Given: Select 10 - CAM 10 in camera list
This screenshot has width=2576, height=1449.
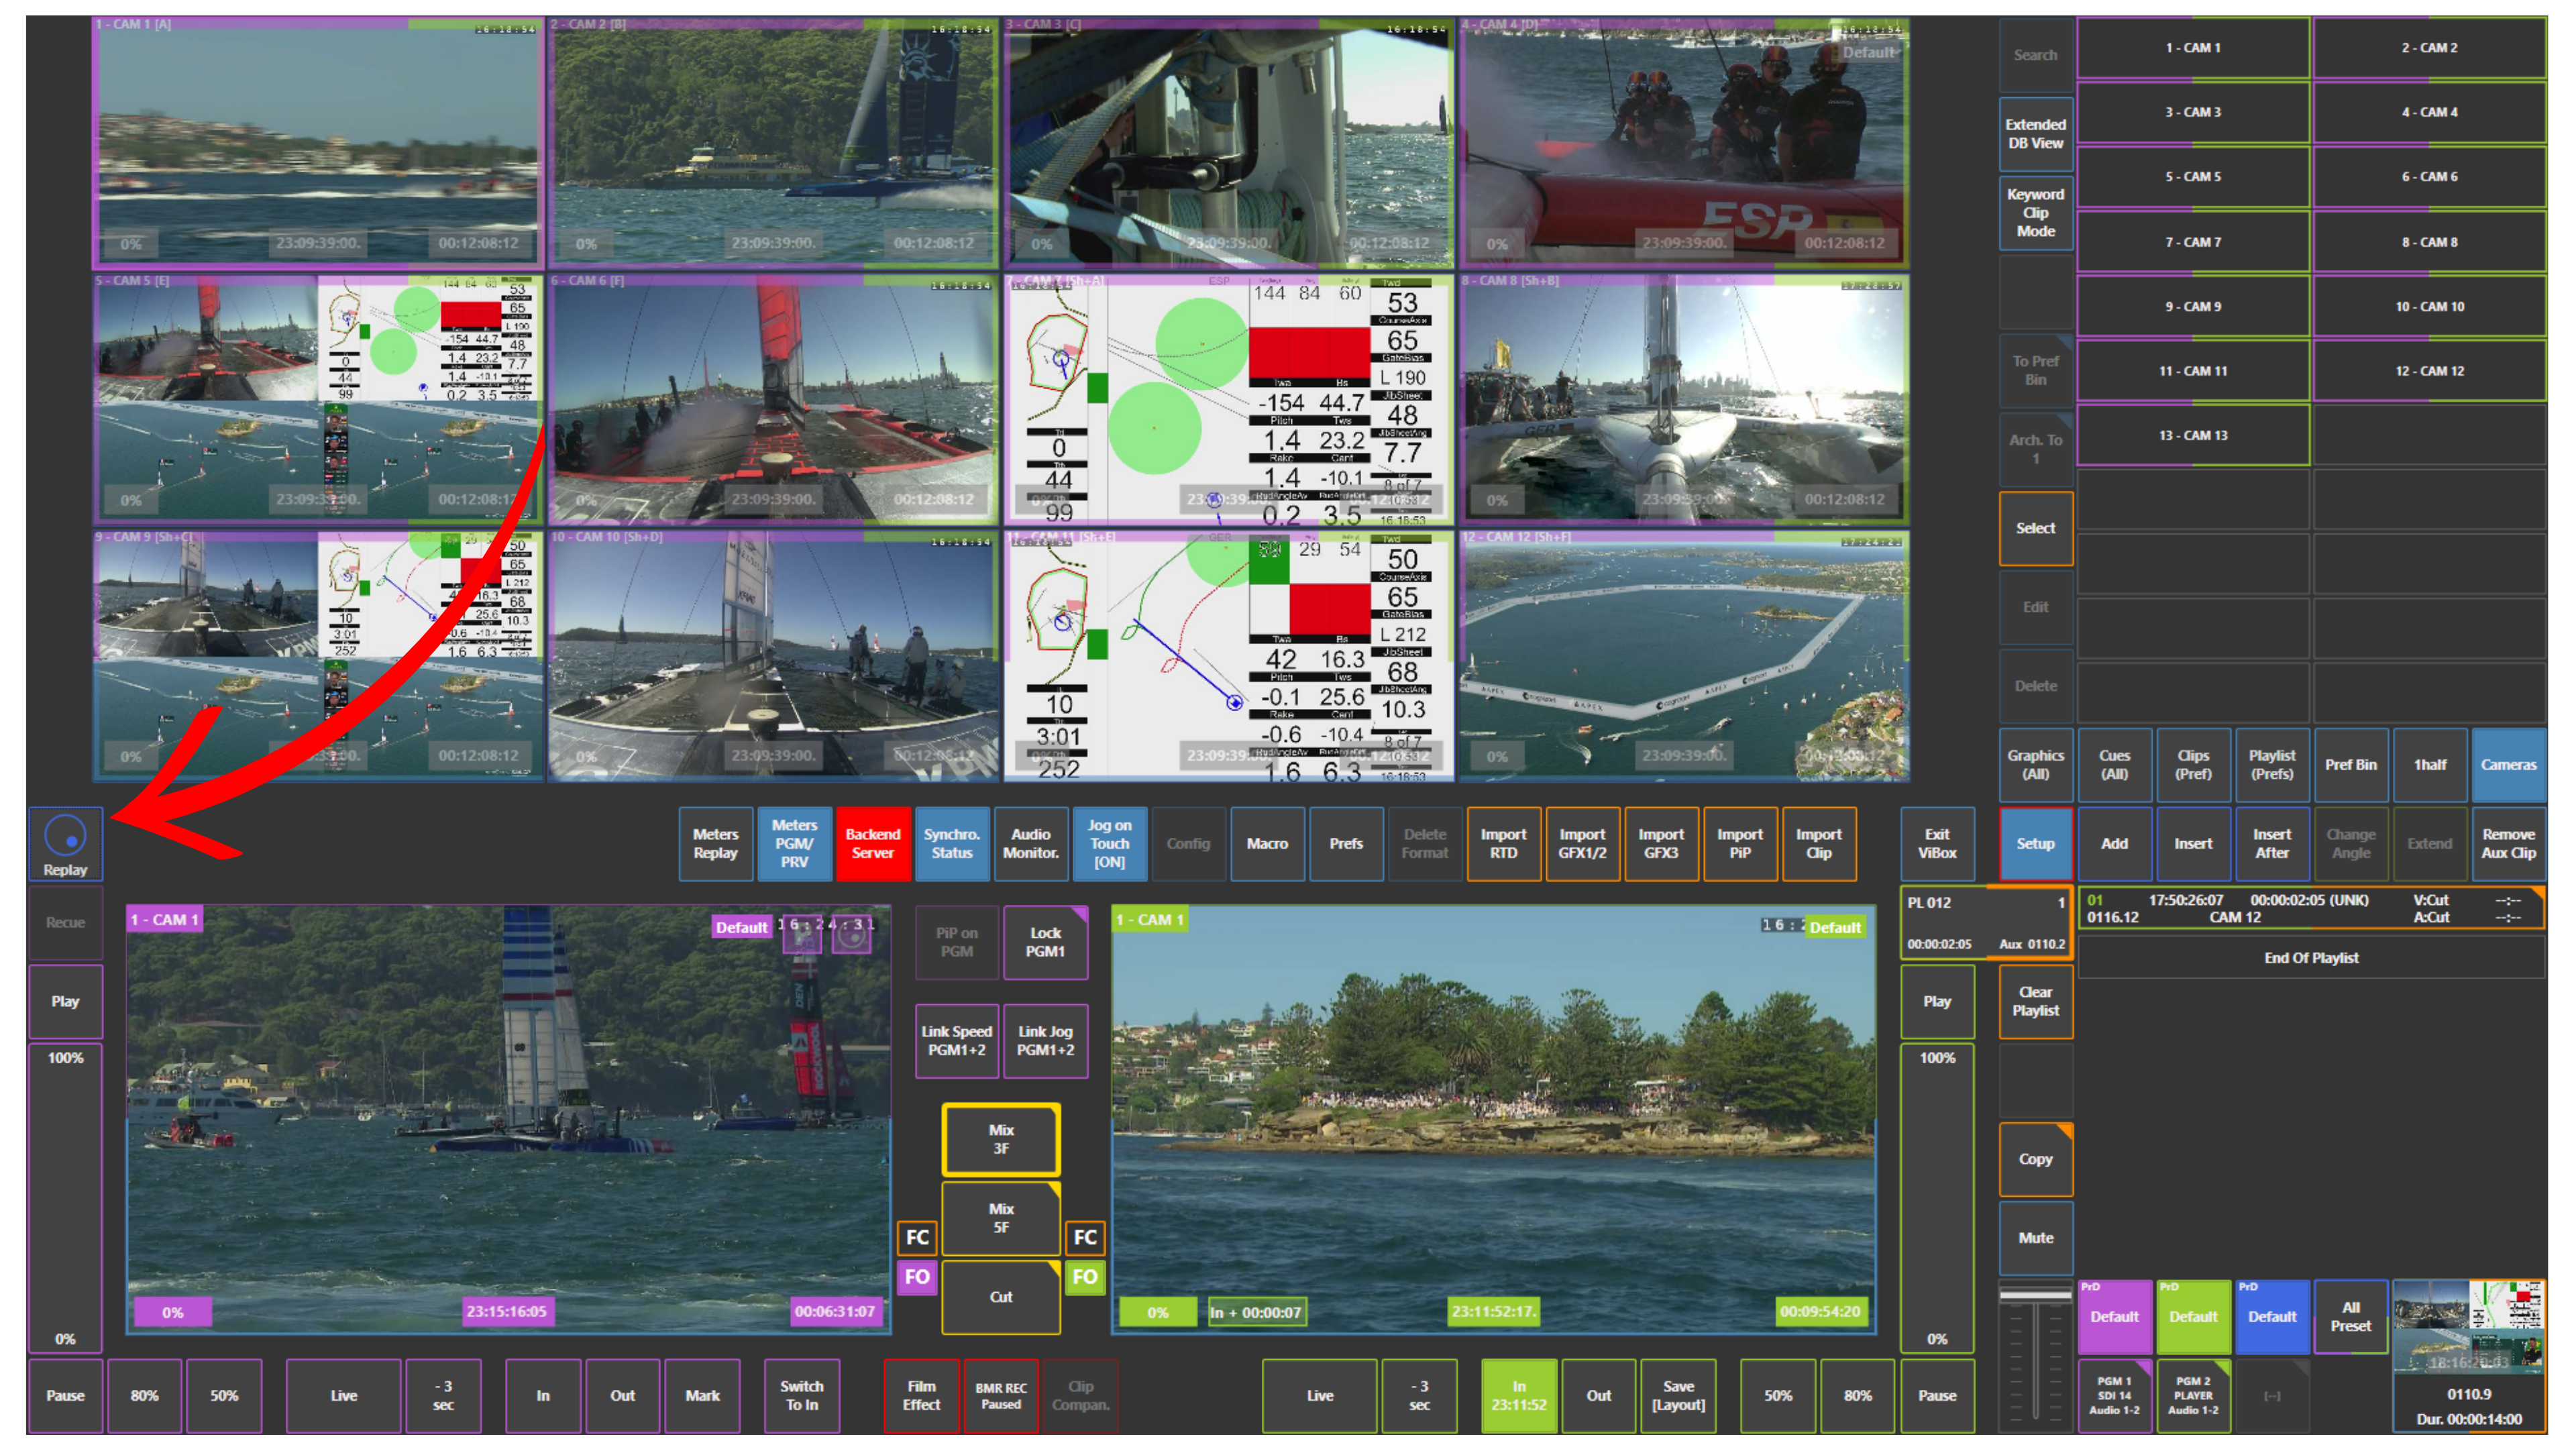Looking at the screenshot, I should 2429,307.
